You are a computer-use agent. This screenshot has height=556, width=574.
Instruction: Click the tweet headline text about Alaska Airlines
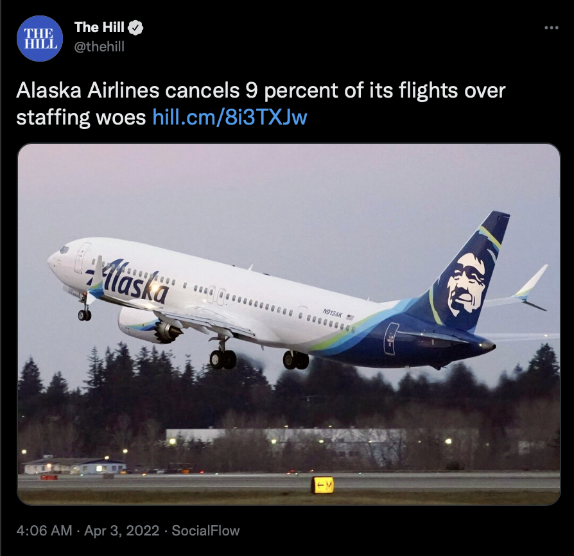tap(261, 103)
